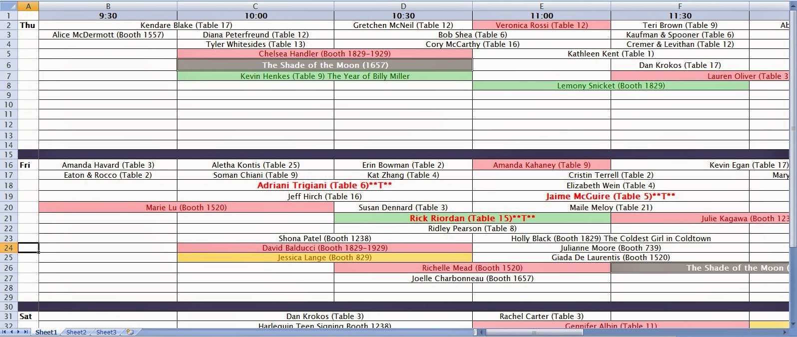Viewport: 797px width, 337px height.
Task: Select Gretchen McNeil (Table 12) cell
Action: click(403, 25)
